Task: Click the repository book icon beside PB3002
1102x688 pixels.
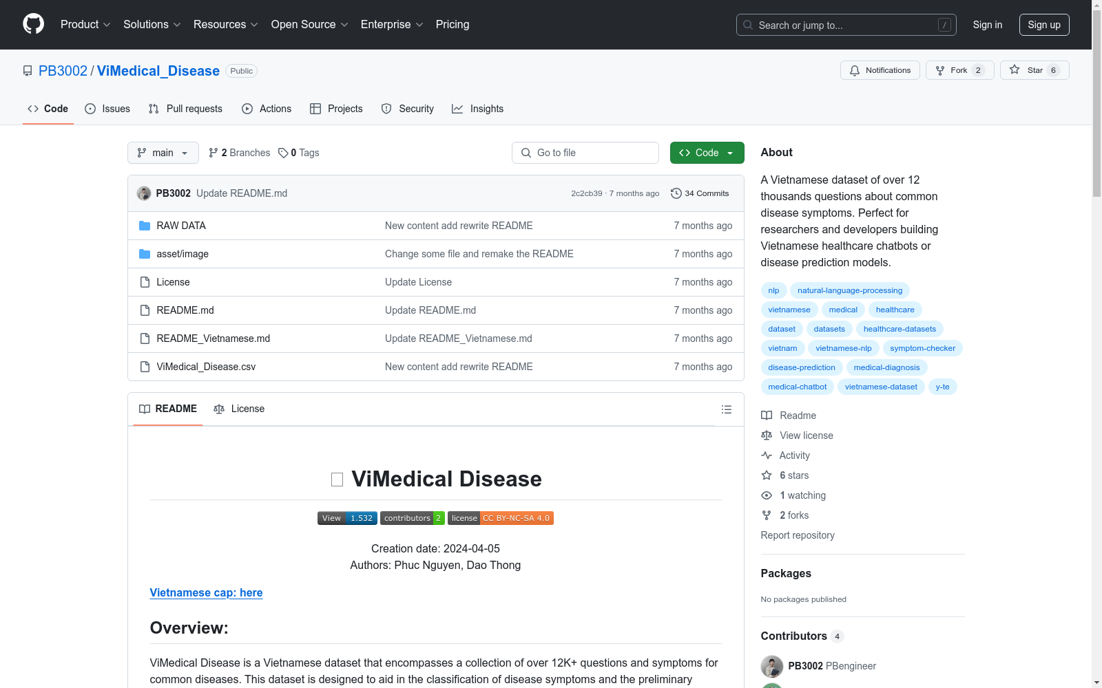Action: click(x=28, y=71)
